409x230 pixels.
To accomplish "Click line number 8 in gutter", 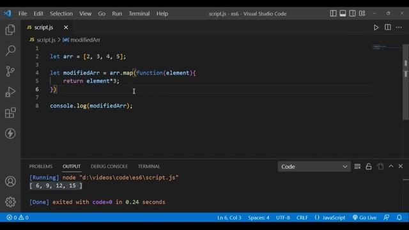I will 37,105.
